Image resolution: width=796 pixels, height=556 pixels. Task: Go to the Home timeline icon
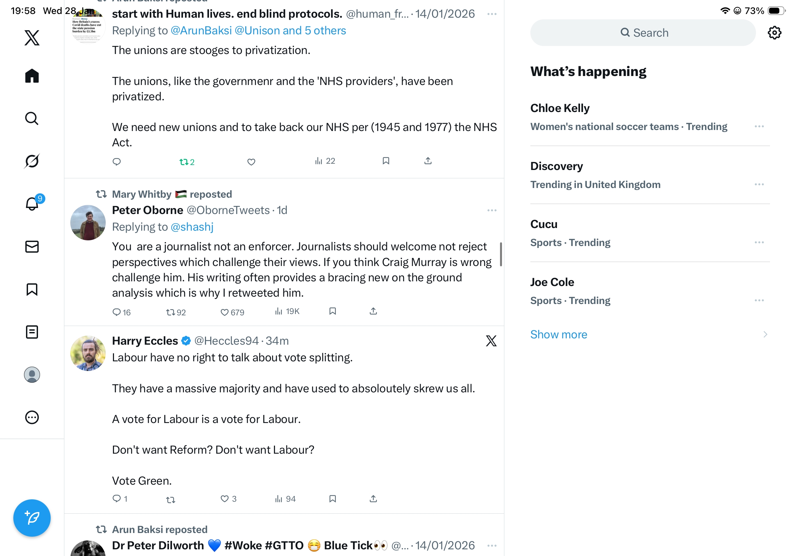[32, 76]
